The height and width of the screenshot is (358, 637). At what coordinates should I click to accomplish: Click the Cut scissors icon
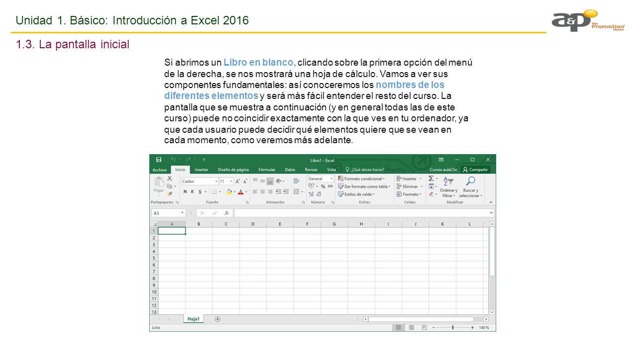(170, 179)
